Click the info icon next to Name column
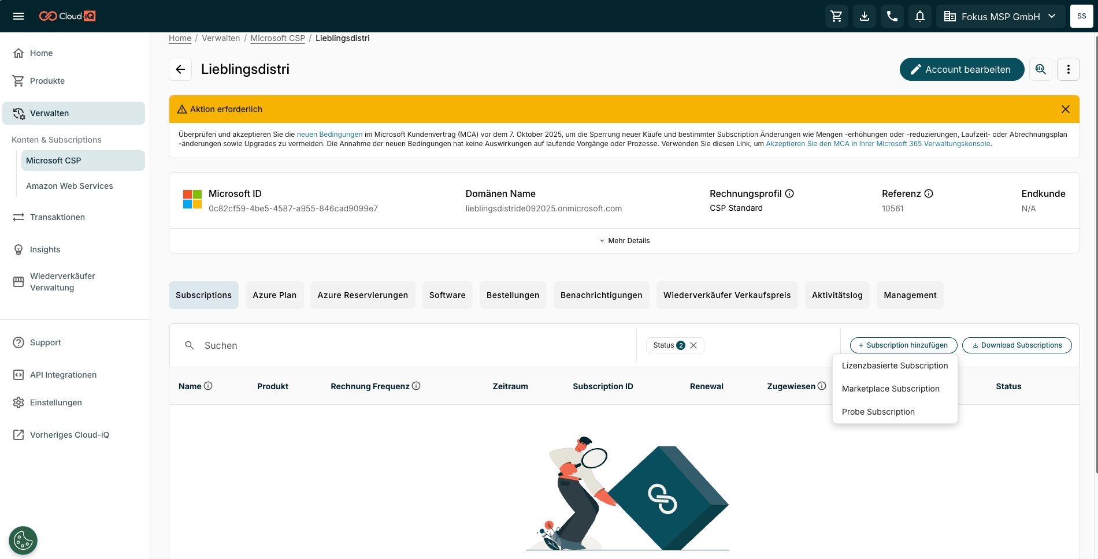1098x559 pixels. click(208, 386)
